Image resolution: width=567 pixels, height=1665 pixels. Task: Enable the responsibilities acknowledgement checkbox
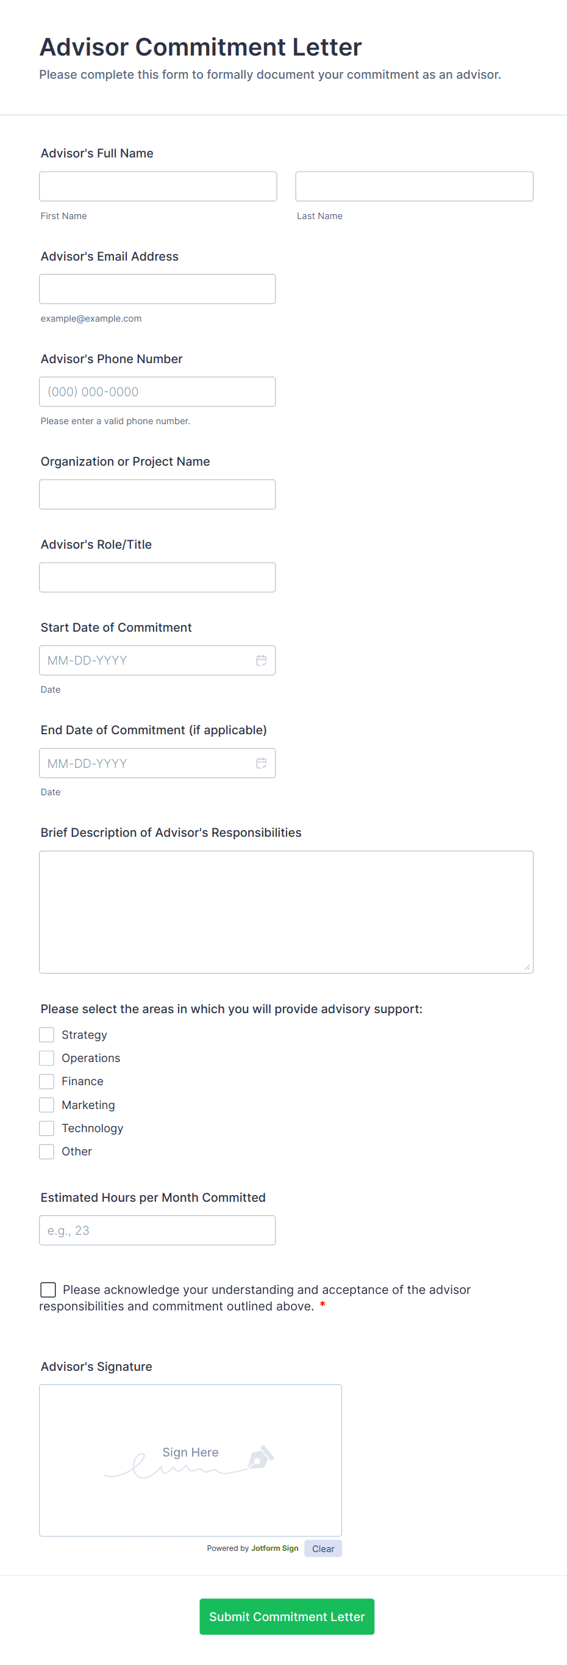(48, 1290)
